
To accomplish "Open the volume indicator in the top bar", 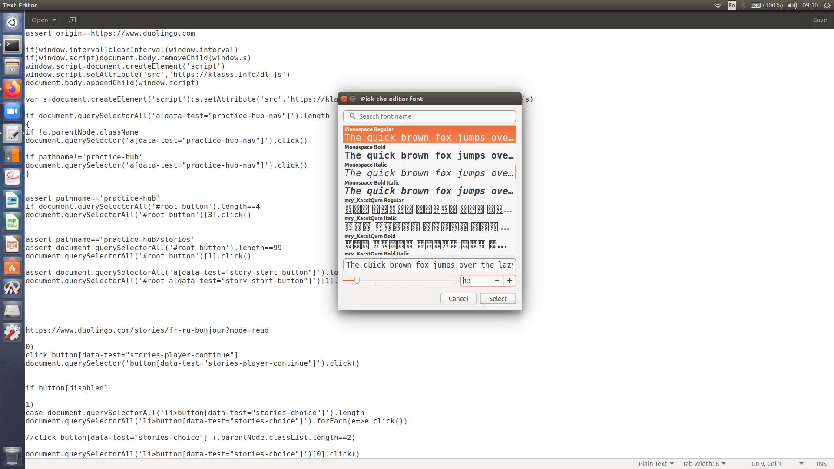I will click(x=792, y=5).
